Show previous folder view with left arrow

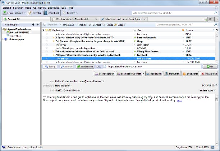click(x=33, y=24)
